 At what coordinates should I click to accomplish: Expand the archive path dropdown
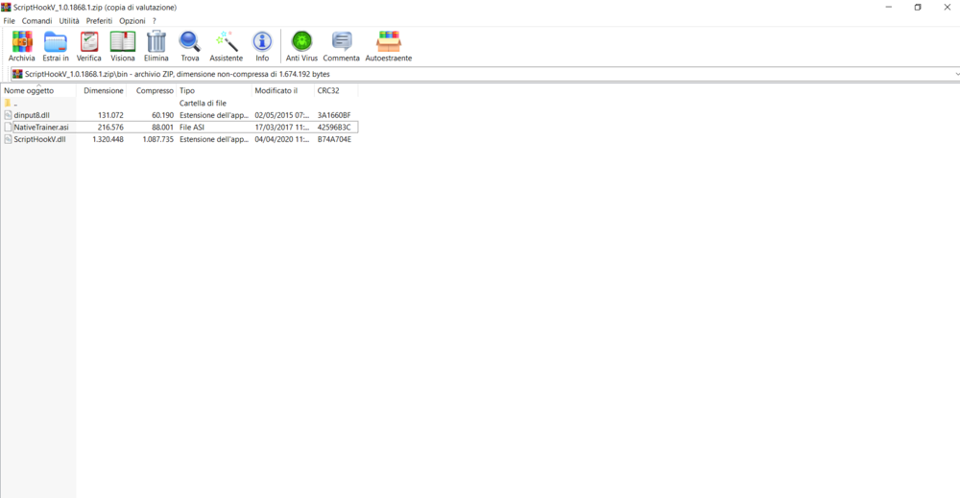point(956,74)
